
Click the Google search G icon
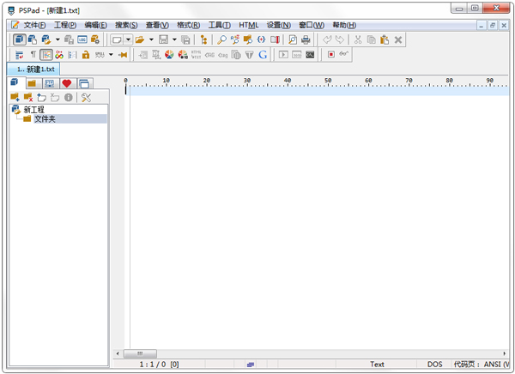[263, 55]
